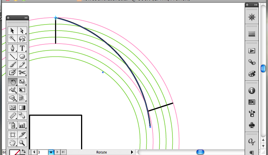Click the vertical scroll up arrow
The width and height of the screenshot is (268, 155).
pos(263,140)
